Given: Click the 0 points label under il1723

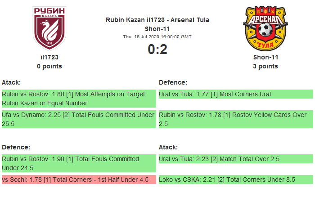Looking at the screenshot, I should 49,66.
